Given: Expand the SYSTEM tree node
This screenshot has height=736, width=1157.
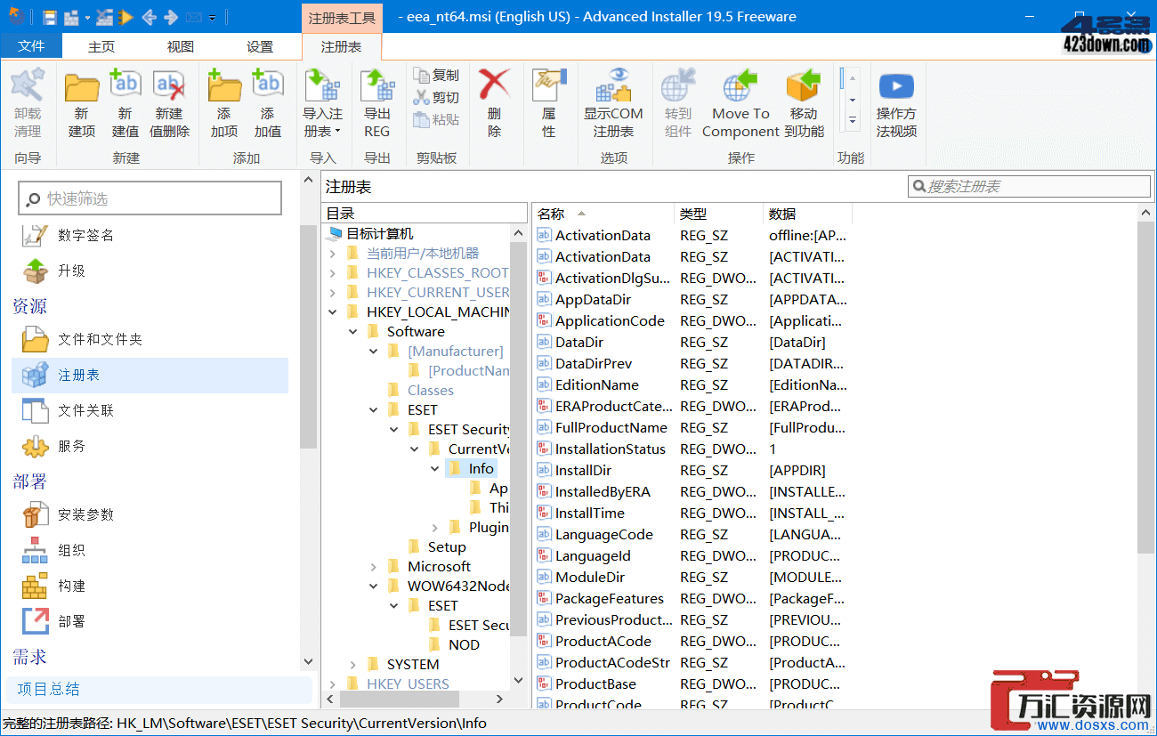Looking at the screenshot, I should [x=353, y=665].
